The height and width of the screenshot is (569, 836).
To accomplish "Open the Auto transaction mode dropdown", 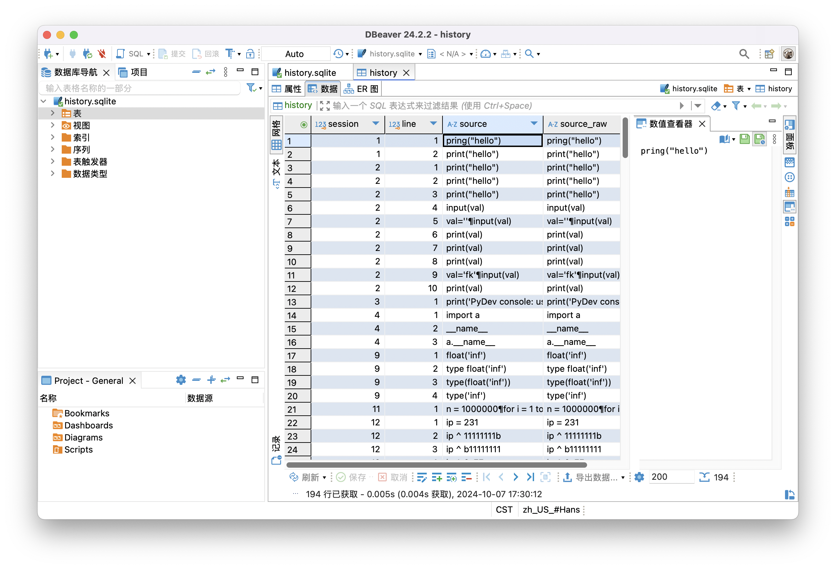I will (295, 54).
